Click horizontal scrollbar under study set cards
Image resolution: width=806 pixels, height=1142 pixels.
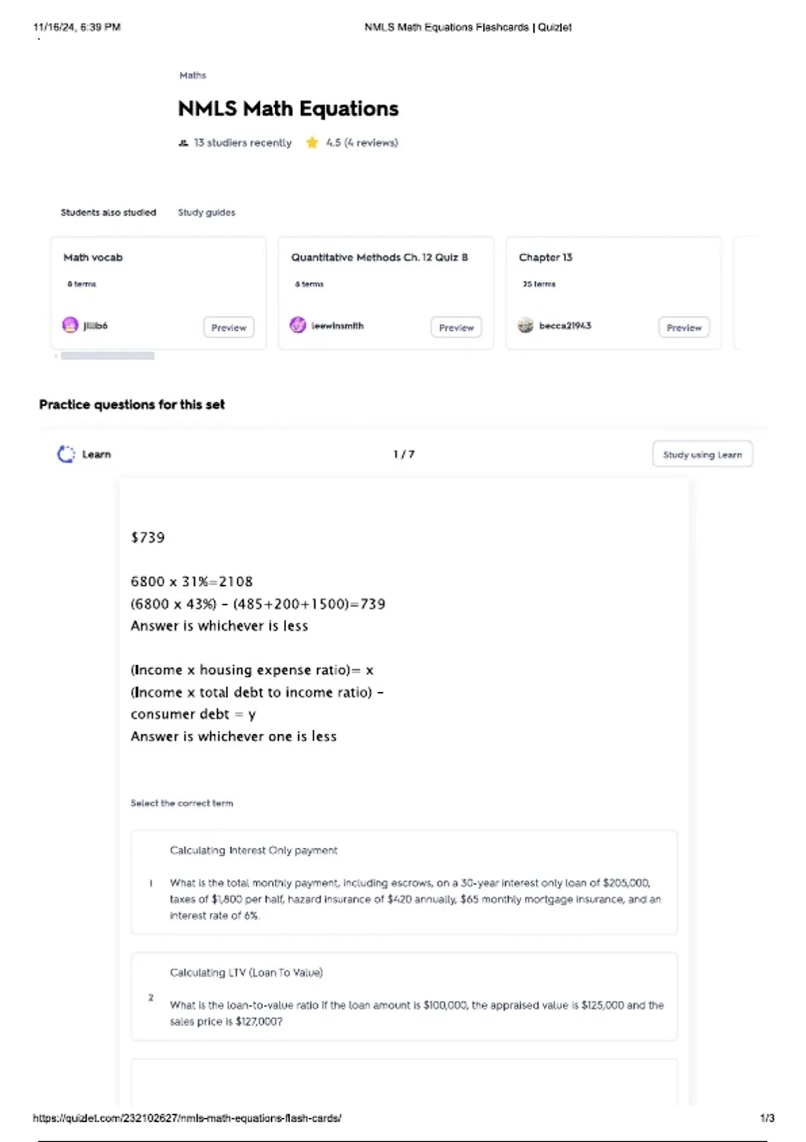click(107, 356)
